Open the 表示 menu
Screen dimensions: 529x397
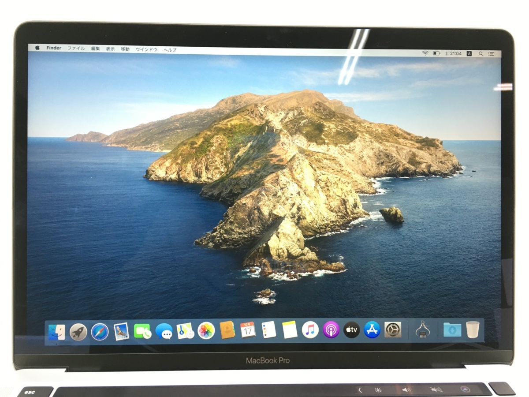pos(110,49)
